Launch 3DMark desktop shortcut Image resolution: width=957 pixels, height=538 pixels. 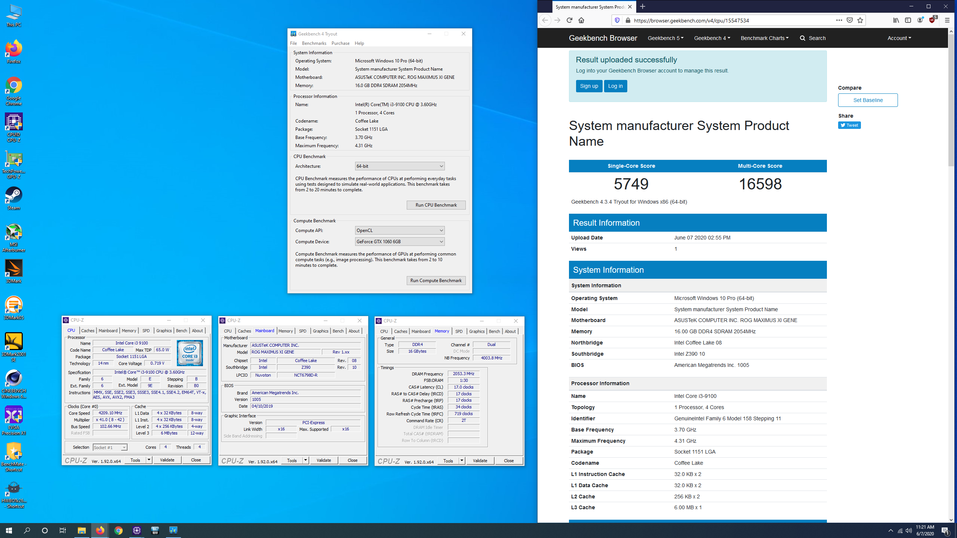(13, 271)
